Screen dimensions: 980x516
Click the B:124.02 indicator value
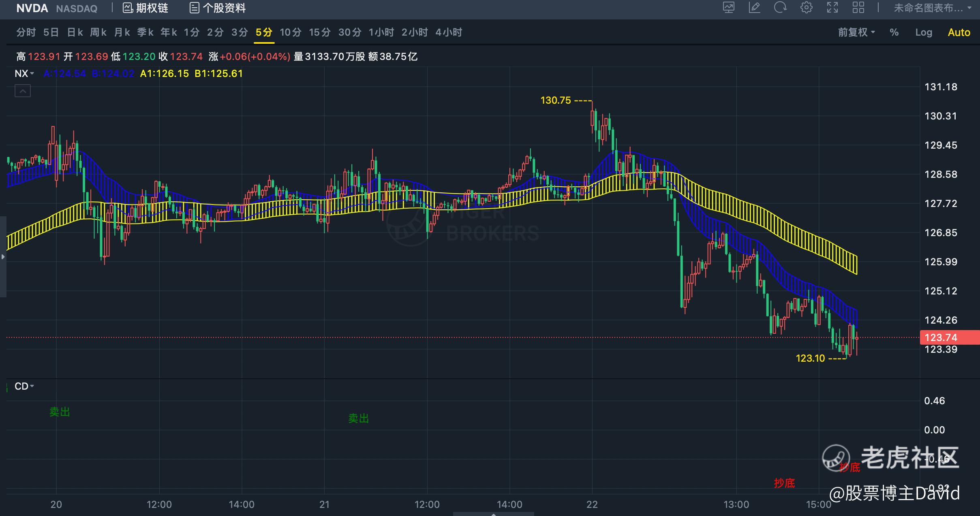point(113,74)
